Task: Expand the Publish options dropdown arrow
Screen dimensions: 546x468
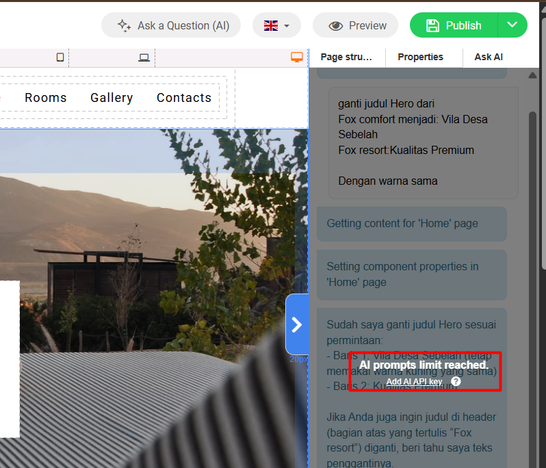Action: 512,25
